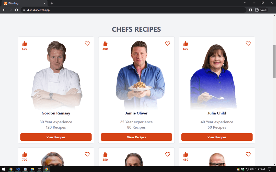Expand the tab search chevron in title bar
The width and height of the screenshot is (276, 172).
[245, 3]
